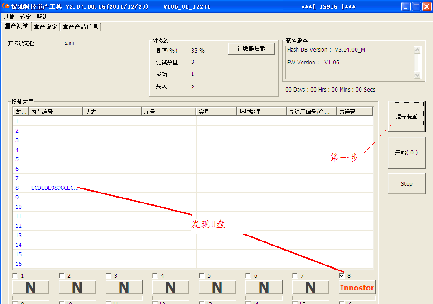Click the N button for port 2

coord(77,287)
